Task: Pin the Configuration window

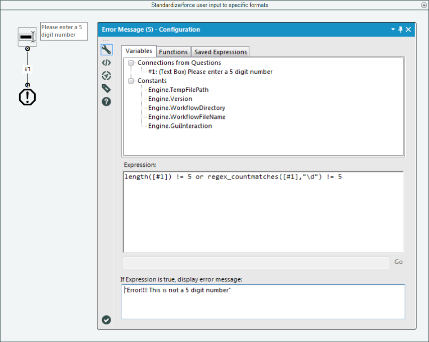Action: (x=400, y=30)
